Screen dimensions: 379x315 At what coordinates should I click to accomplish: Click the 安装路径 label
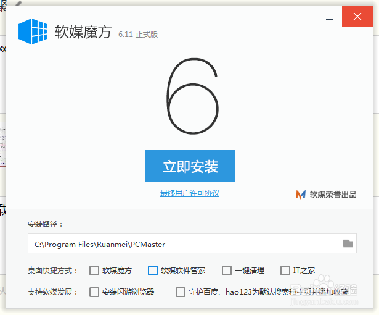pyautogui.click(x=45, y=224)
